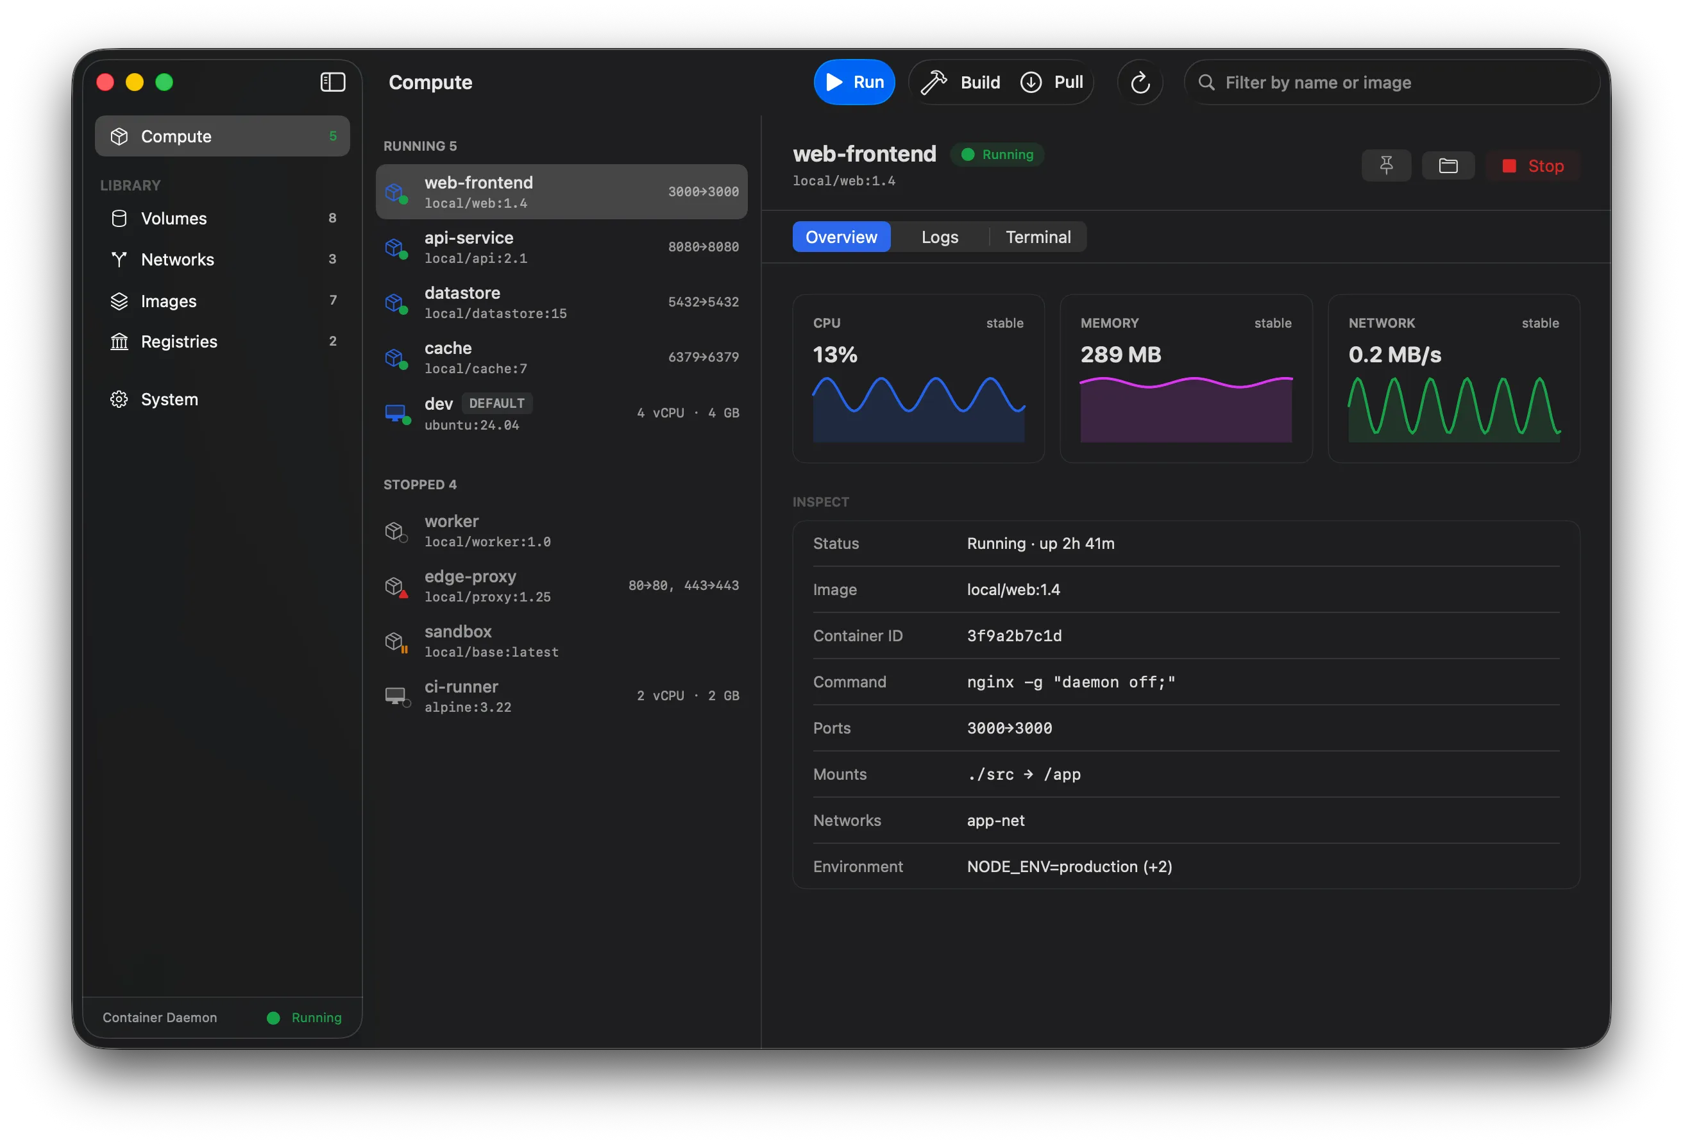The height and width of the screenshot is (1144, 1683).
Task: Click the Pull button label
Action: (1068, 83)
